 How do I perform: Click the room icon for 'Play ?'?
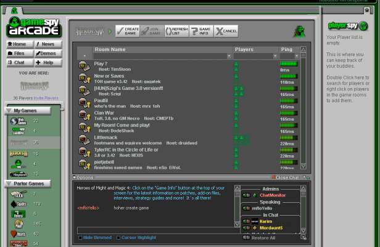[84, 67]
